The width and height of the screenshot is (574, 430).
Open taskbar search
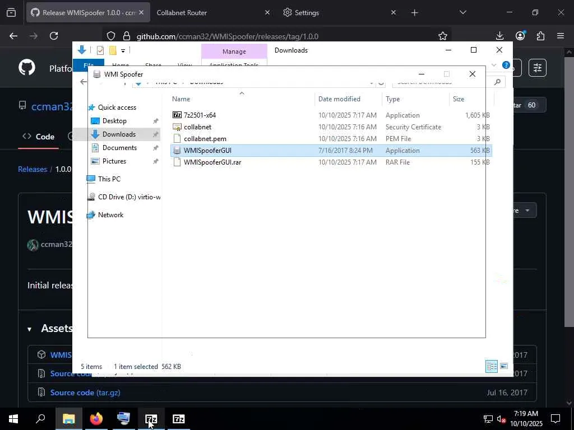click(40, 419)
